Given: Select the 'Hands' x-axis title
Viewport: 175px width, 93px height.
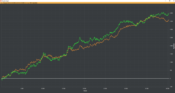Looking at the screenshot, I should tap(85, 91).
